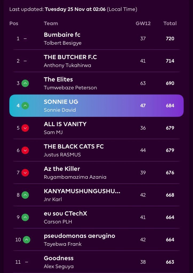
Task: Click red down arrow beside ALL IS VANITY
Action: (x=25, y=128)
